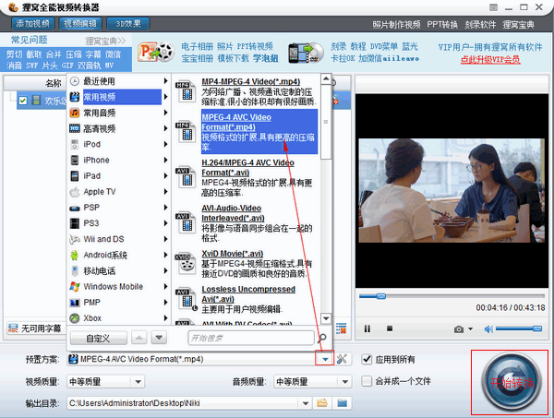Click the PSP console icon
Viewport: 554px width, 418px height.
point(75,208)
